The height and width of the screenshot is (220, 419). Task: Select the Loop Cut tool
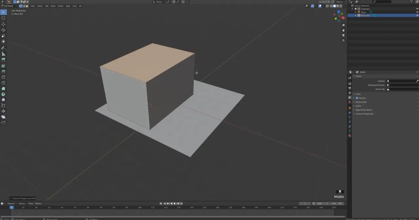tap(3, 77)
